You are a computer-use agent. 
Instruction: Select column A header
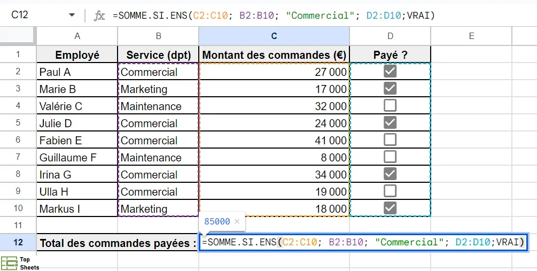[x=77, y=36]
